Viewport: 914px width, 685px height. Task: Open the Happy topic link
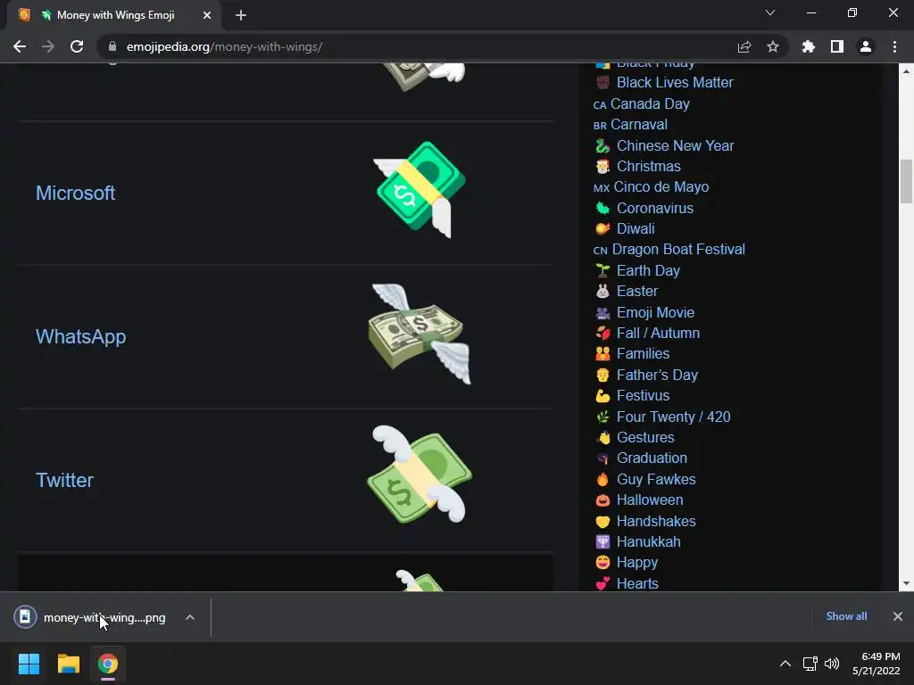point(637,563)
